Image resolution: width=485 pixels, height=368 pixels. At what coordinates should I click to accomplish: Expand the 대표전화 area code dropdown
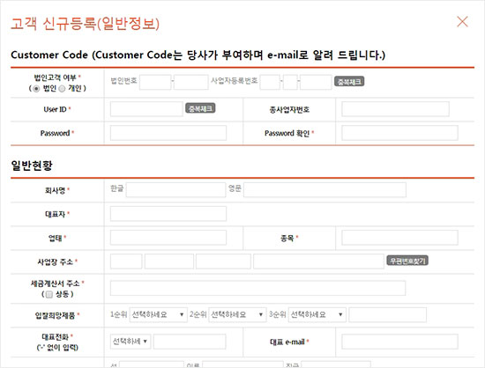pos(131,342)
